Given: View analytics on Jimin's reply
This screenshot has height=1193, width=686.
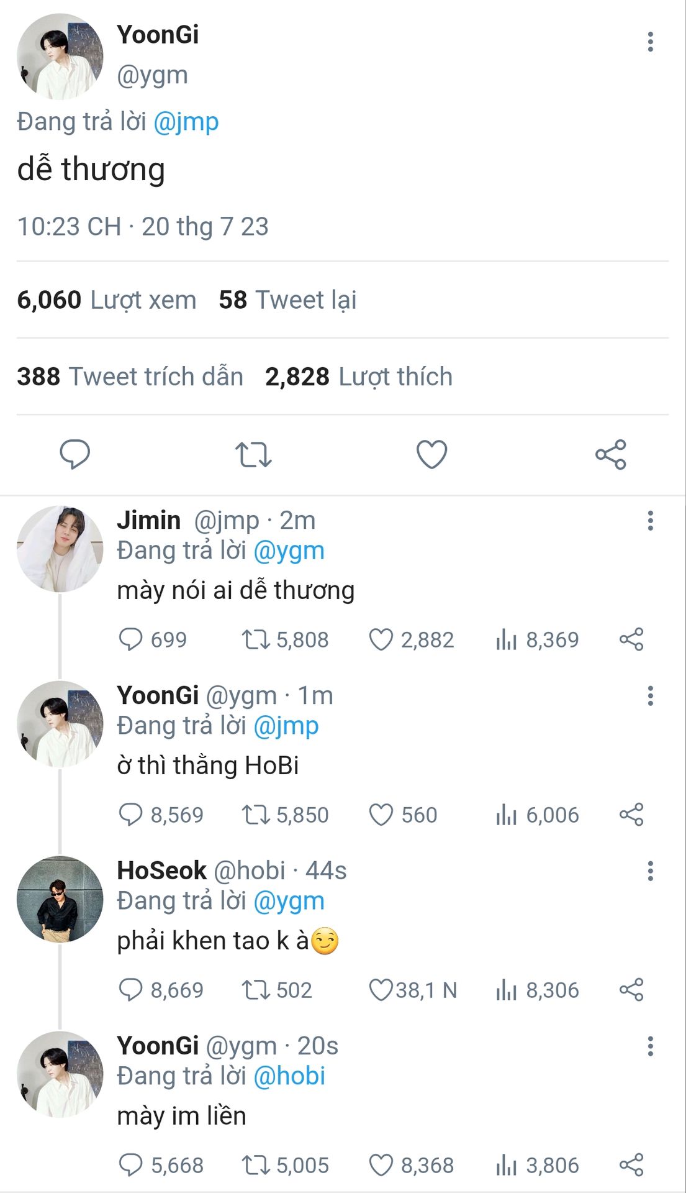Looking at the screenshot, I should pyautogui.click(x=507, y=639).
